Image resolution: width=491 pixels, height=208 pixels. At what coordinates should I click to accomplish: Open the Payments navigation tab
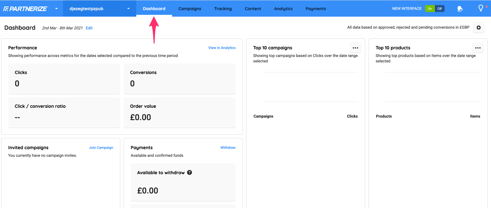coord(315,9)
